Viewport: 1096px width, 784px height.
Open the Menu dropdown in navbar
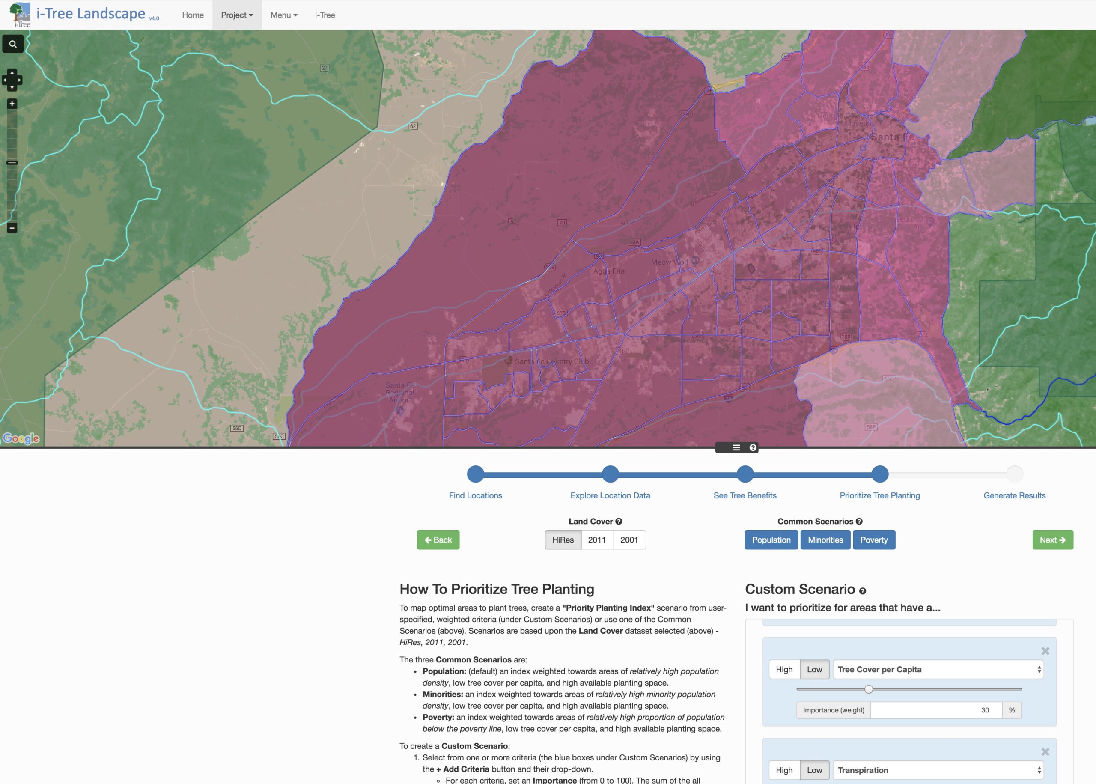pyautogui.click(x=284, y=15)
